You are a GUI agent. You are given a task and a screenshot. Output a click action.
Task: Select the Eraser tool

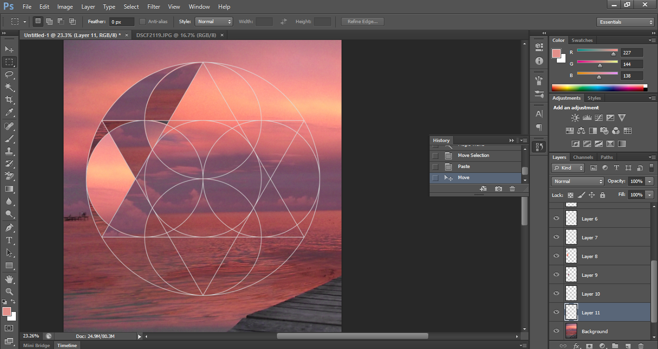pyautogui.click(x=9, y=176)
